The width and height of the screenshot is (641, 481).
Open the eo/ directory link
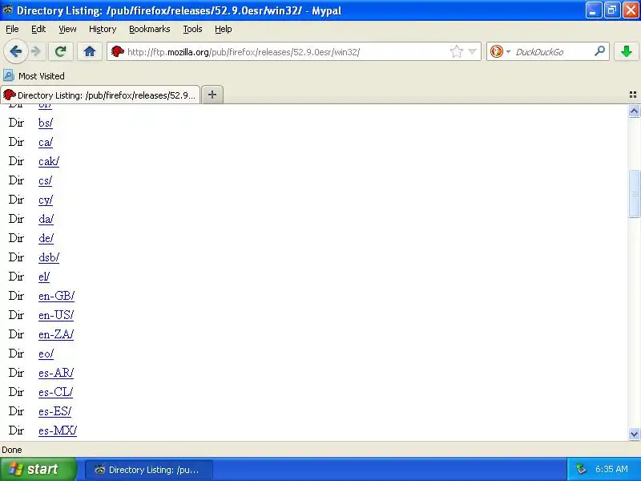pyautogui.click(x=46, y=354)
